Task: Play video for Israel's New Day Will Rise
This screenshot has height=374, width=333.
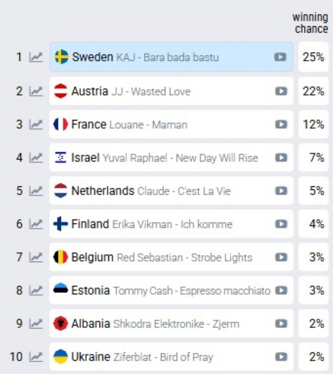Action: tap(281, 158)
